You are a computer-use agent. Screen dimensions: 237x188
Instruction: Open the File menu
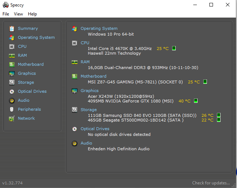6,14
